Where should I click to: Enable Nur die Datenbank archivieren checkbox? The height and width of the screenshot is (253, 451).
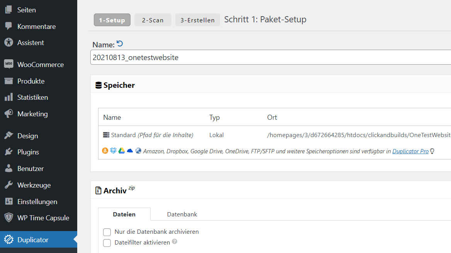[107, 232]
